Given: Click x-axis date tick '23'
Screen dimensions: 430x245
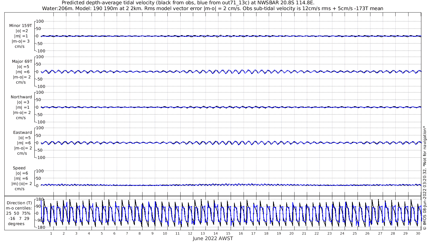Looking at the screenshot, I should tap(329, 233).
